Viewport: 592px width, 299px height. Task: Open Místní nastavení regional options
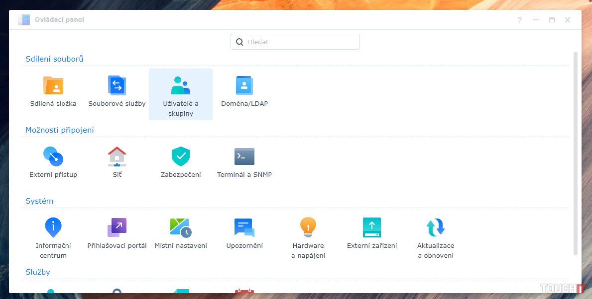coord(181,228)
